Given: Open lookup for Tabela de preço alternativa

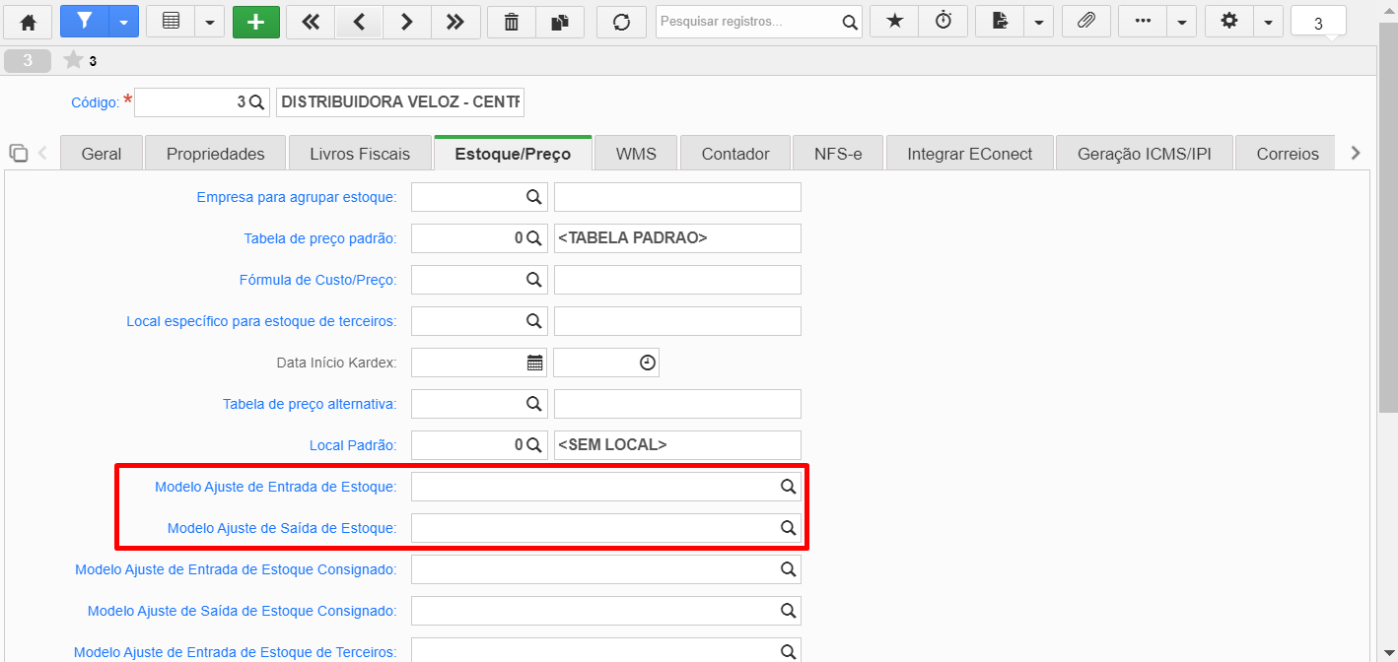Looking at the screenshot, I should (x=533, y=404).
